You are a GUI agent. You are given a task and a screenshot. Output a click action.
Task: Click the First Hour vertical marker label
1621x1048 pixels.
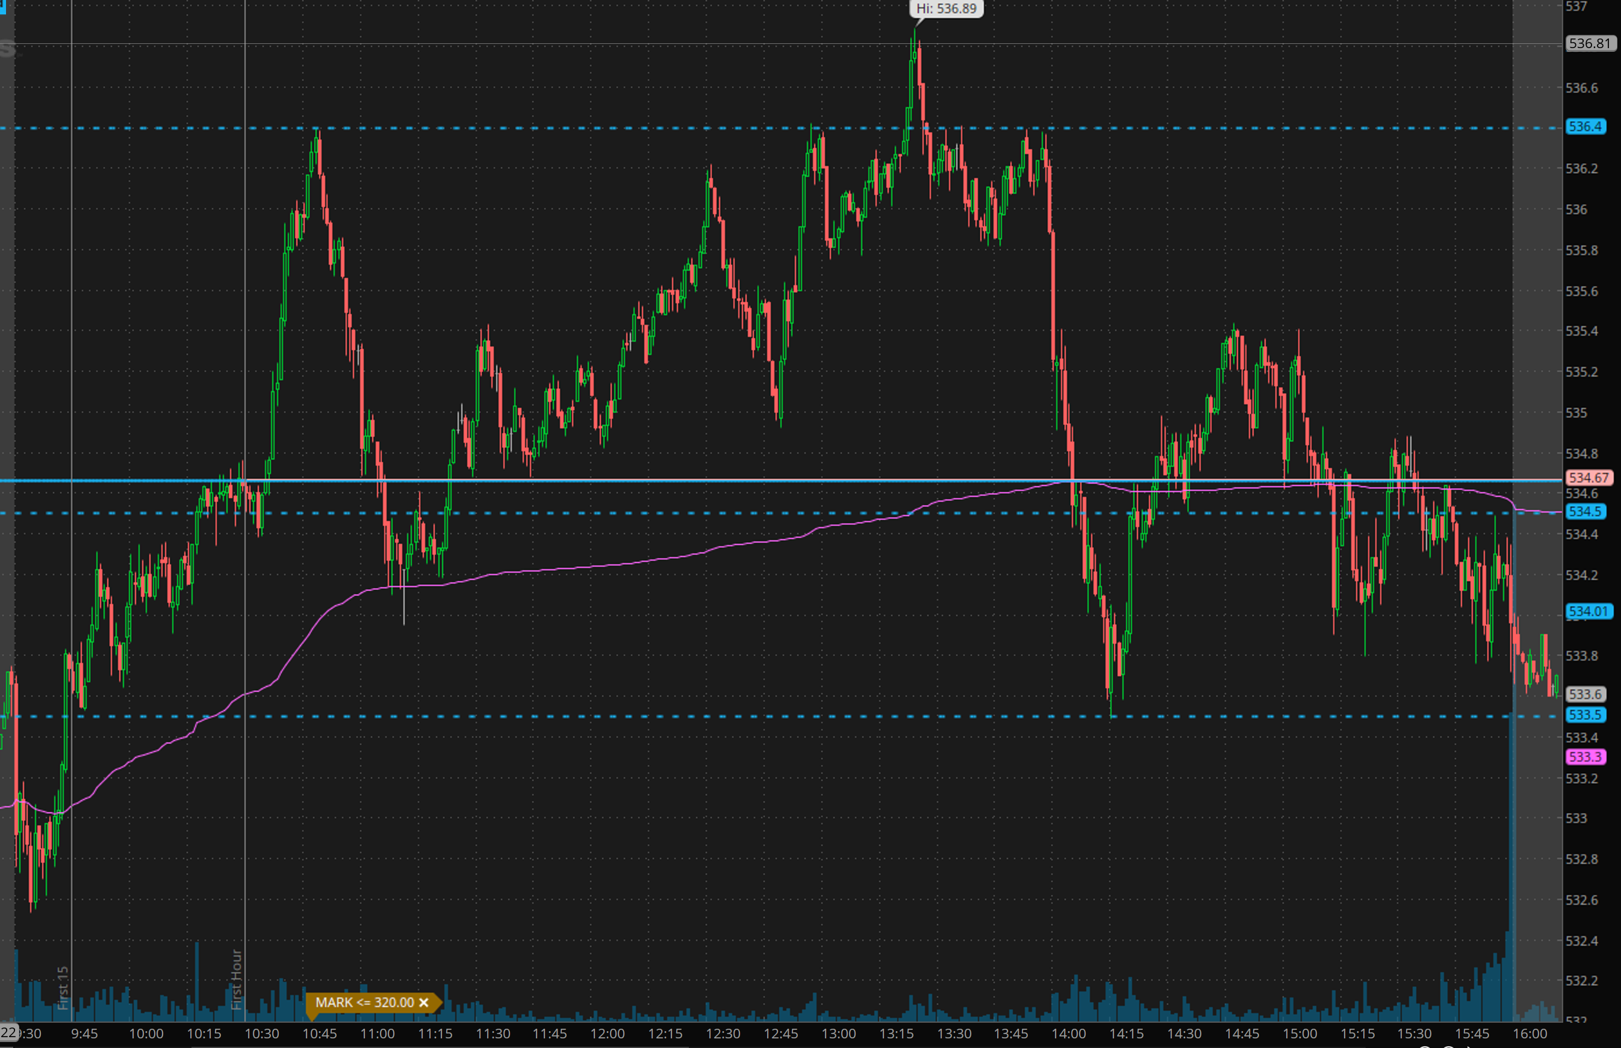tap(236, 979)
